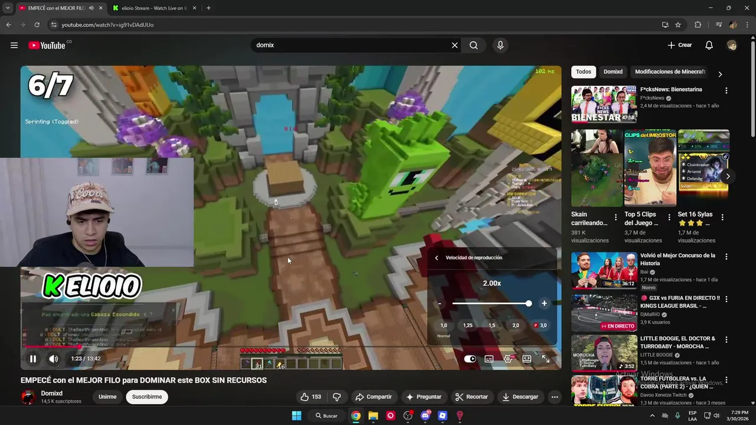Select Modificaciones de Minecraft chip

[x=670, y=72]
